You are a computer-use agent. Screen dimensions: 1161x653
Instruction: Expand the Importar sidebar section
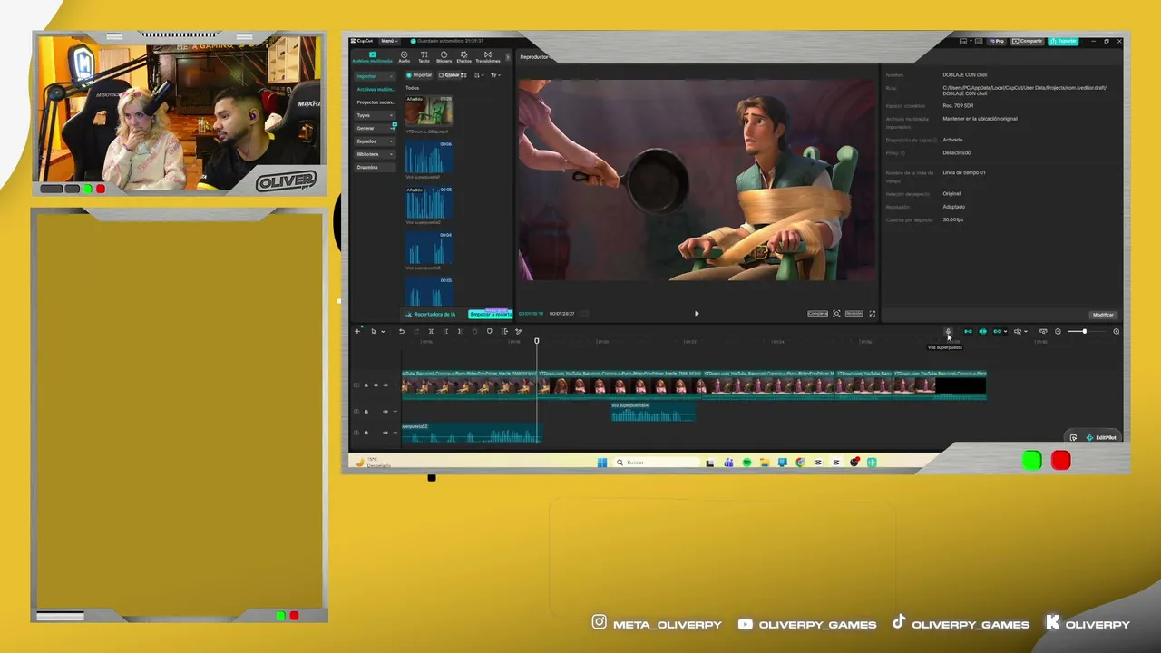point(374,76)
